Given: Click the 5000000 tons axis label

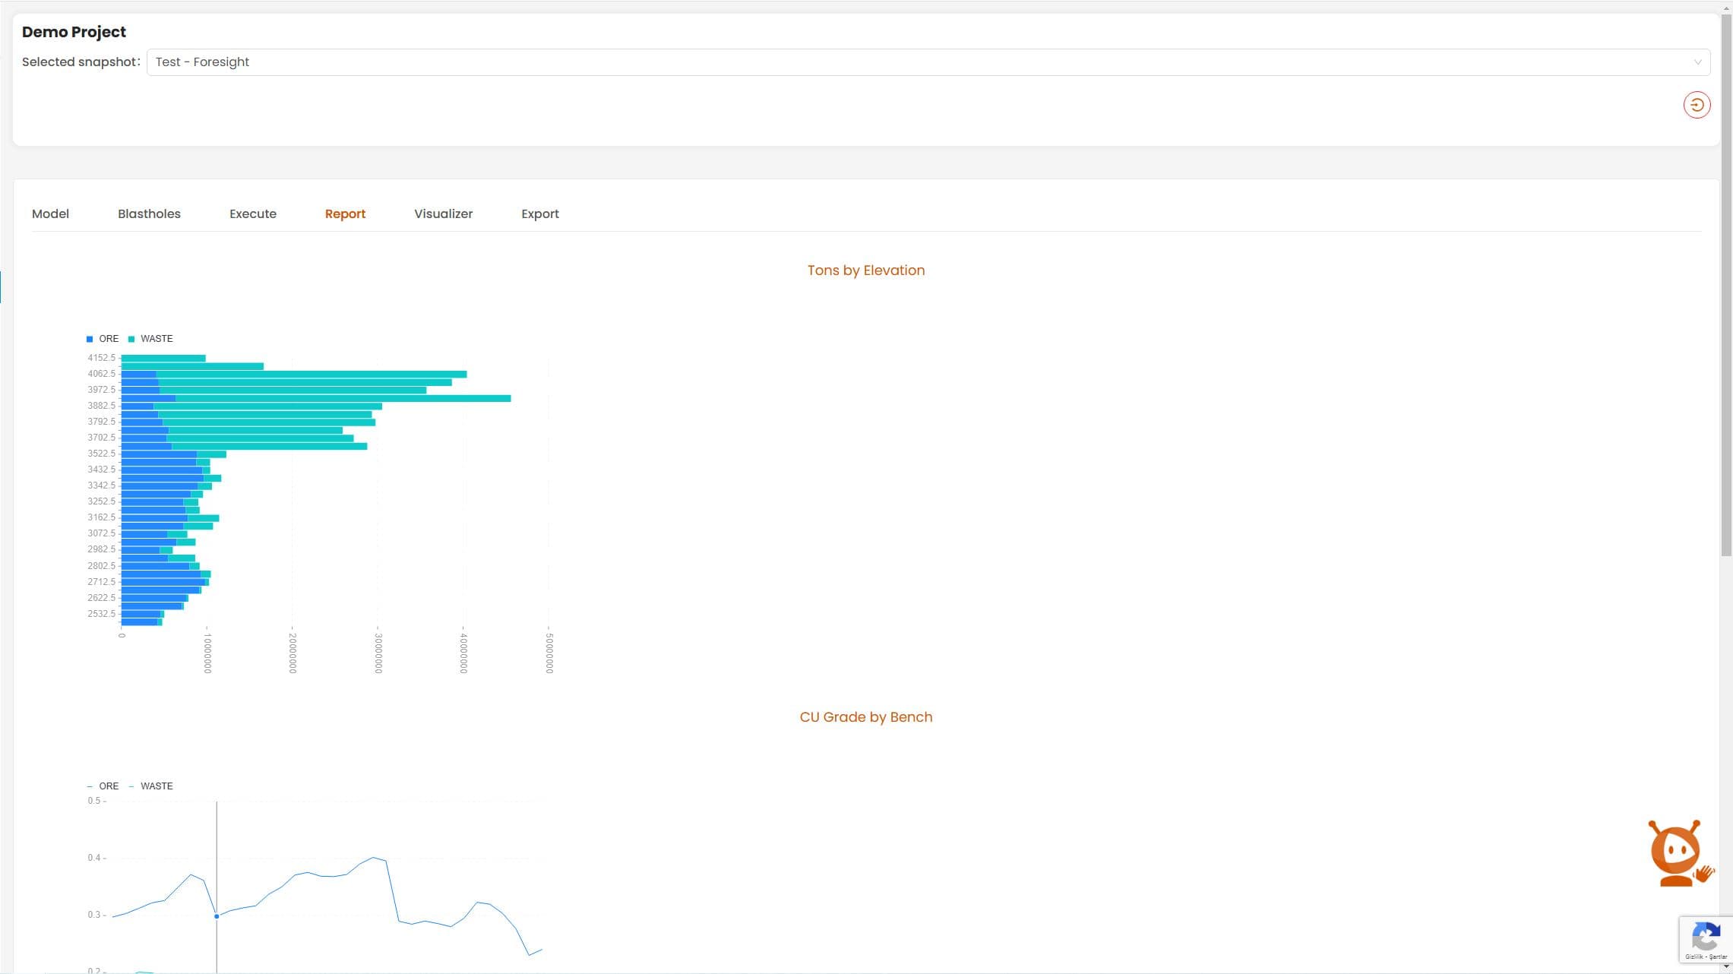Looking at the screenshot, I should 549,653.
